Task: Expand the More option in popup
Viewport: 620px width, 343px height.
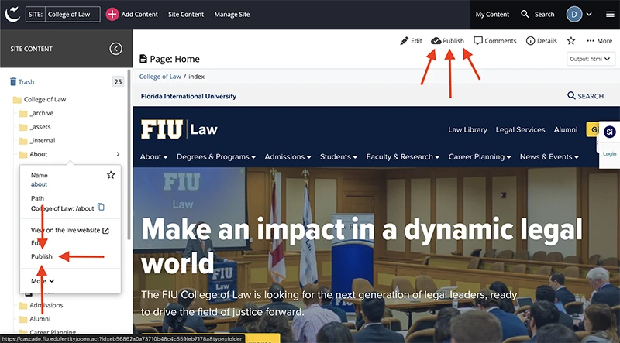Action: [43, 281]
